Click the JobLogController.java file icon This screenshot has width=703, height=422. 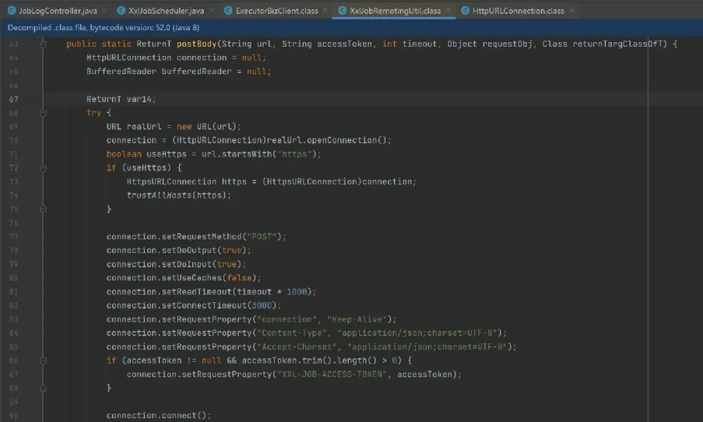12,11
